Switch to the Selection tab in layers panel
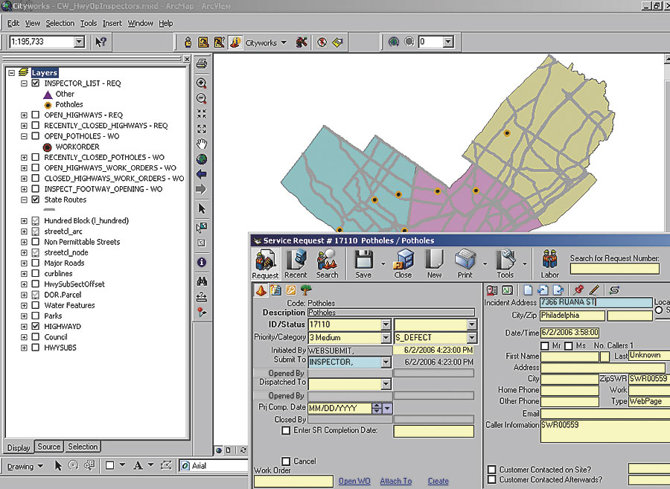 coord(83,447)
